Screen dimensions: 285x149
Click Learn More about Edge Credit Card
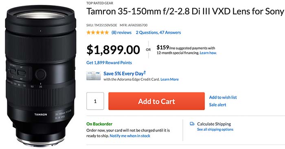coord(170,79)
